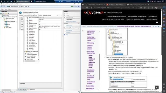Open the Windows Start menu
The width and height of the screenshot is (166, 93).
(x=2, y=1)
